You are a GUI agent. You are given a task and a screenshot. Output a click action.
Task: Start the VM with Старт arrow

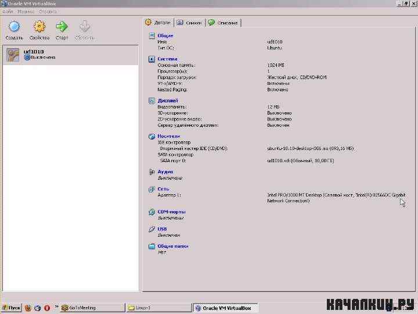click(x=62, y=27)
